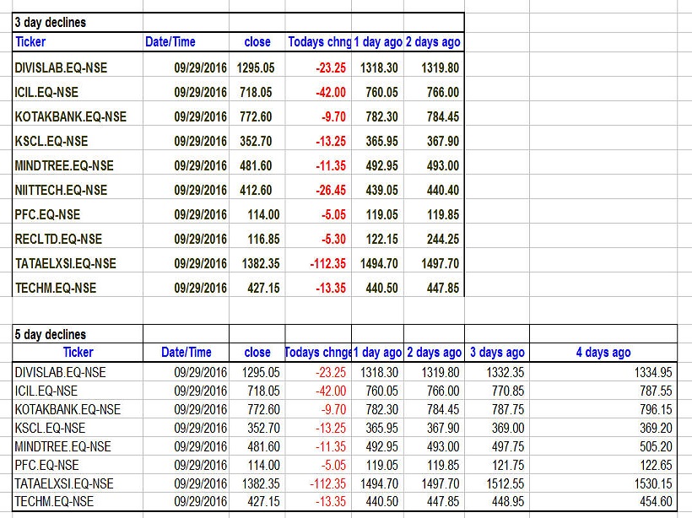Click the -26.45 change value for NIITTECH
Screen dimensions: 692x518
[327, 190]
